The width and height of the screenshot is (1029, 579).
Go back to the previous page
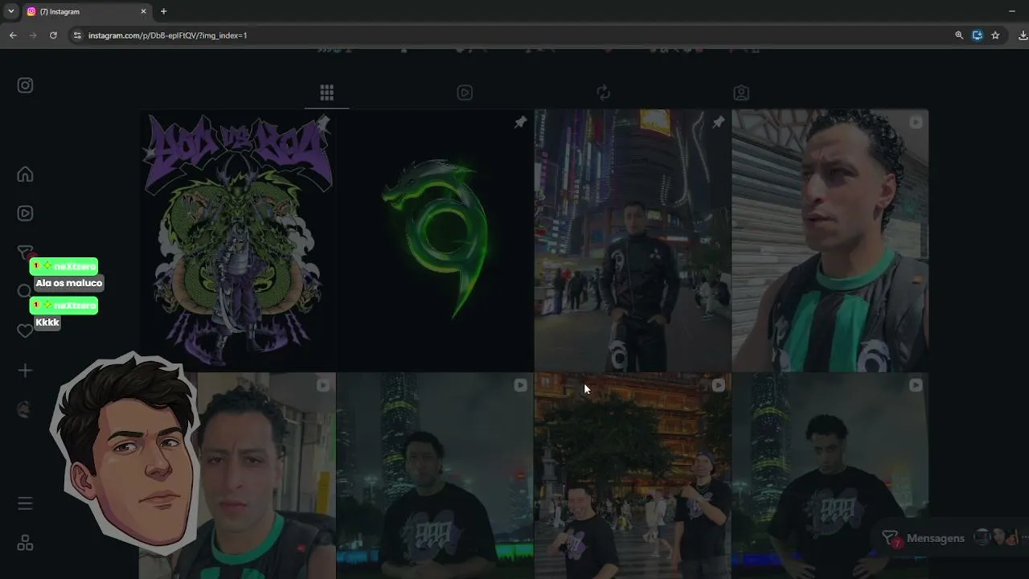(x=13, y=35)
